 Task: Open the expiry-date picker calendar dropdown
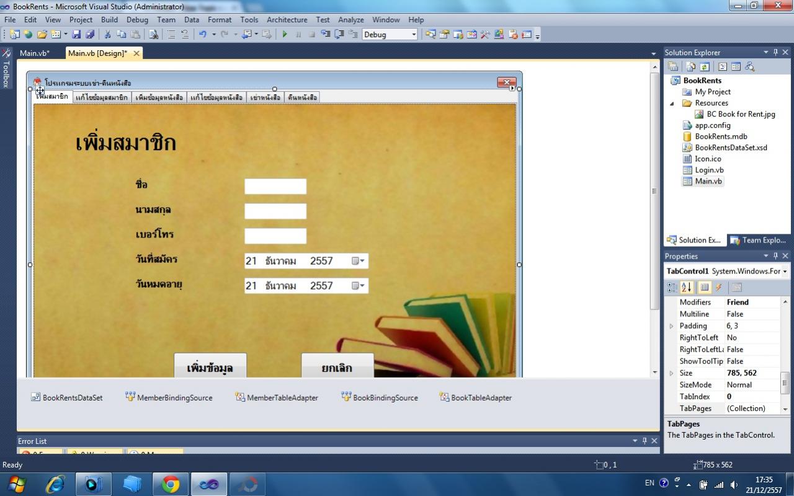pyautogui.click(x=359, y=286)
